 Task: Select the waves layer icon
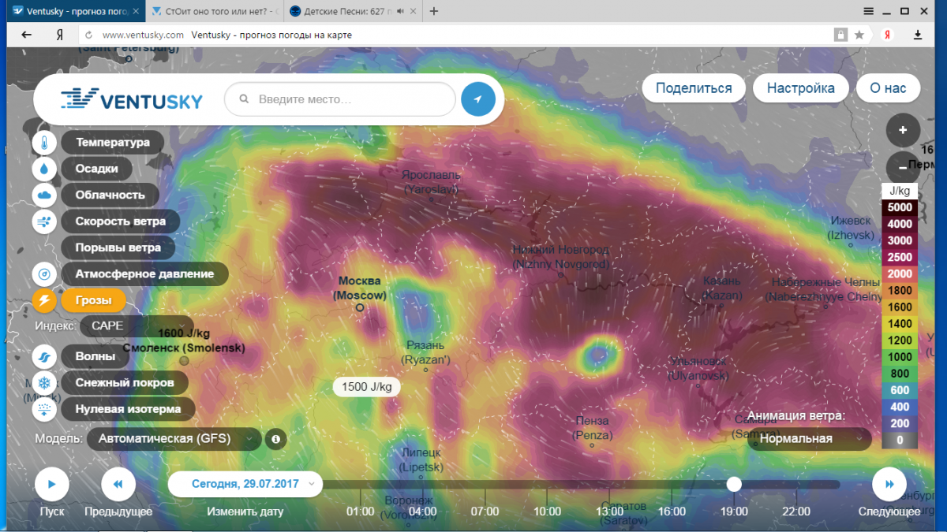coord(45,357)
